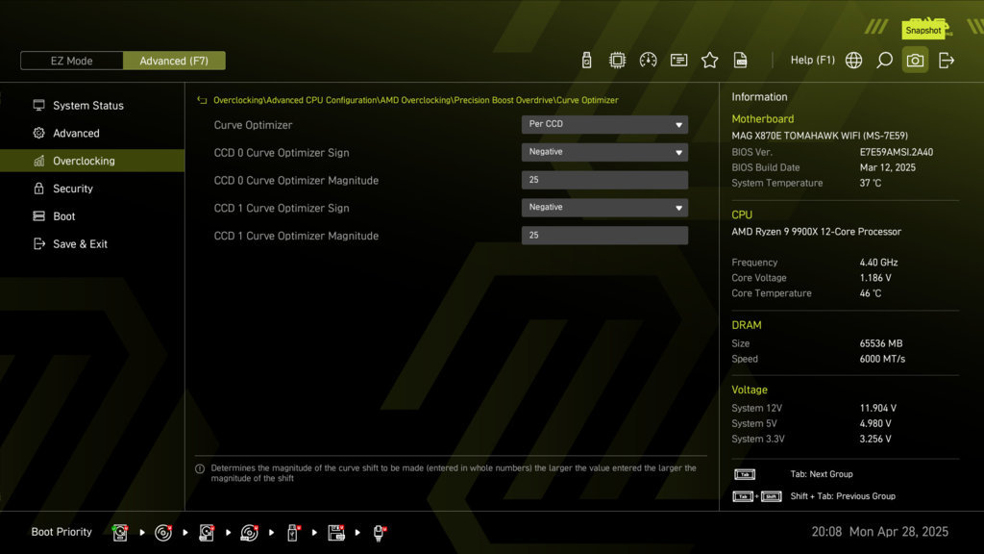Screen dimensions: 984x554
Task: Take a snapshot with the camera icon
Action: (915, 61)
